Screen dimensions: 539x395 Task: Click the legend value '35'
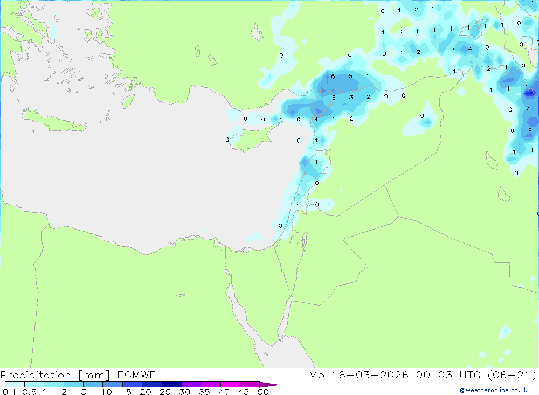(204, 392)
